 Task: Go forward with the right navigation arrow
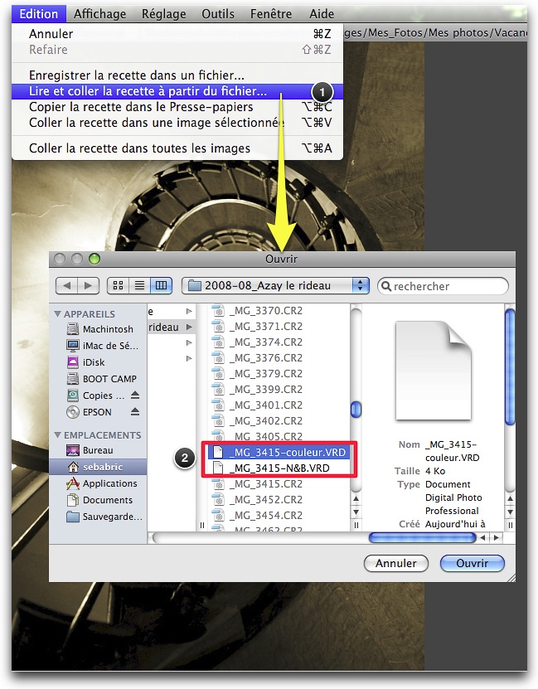coord(88,285)
